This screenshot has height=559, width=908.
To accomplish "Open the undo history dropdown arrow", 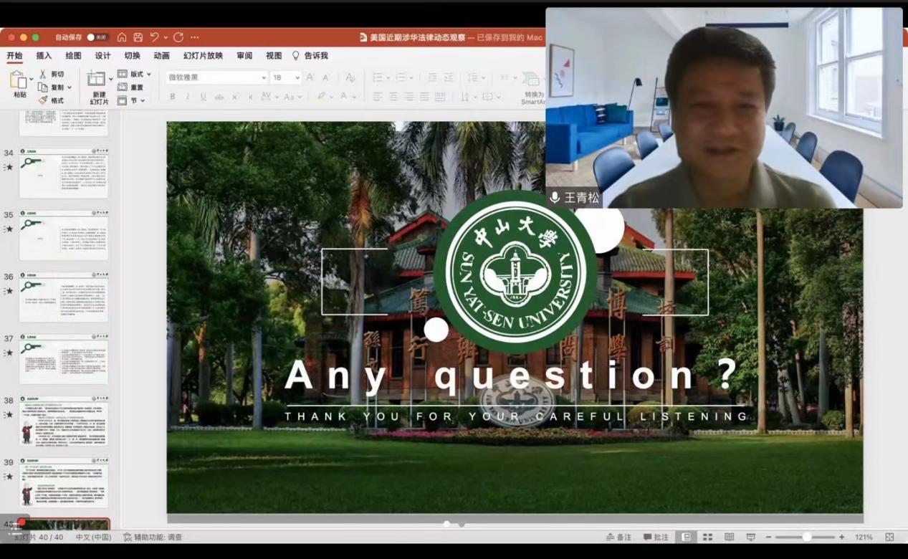I will pos(165,37).
